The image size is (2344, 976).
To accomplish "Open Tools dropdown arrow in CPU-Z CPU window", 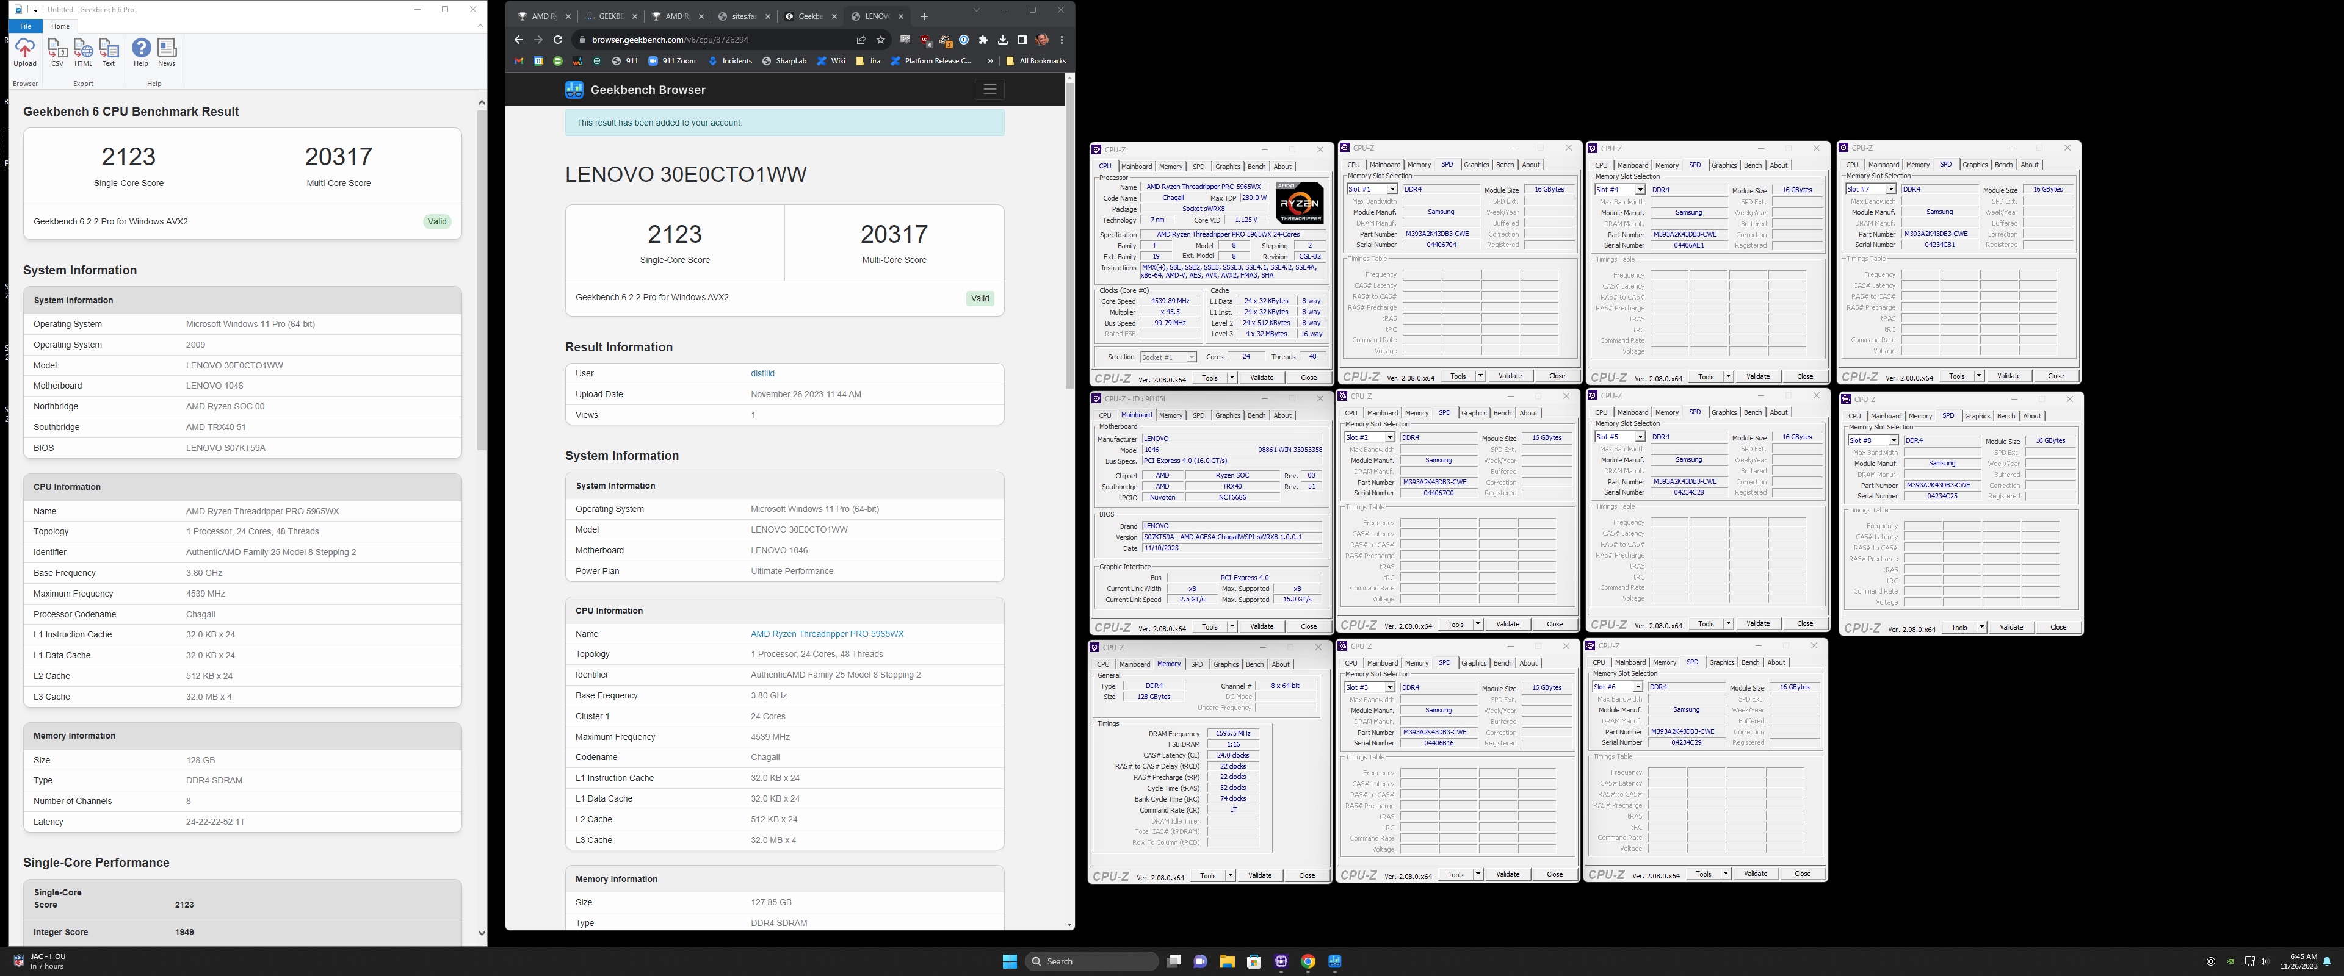I will click(1232, 378).
